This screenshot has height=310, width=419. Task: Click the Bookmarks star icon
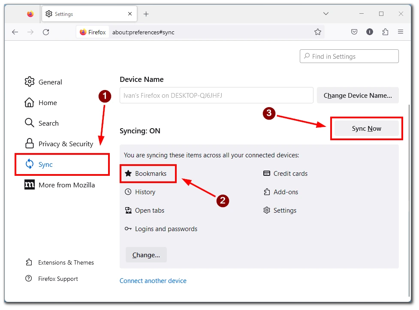click(x=128, y=174)
